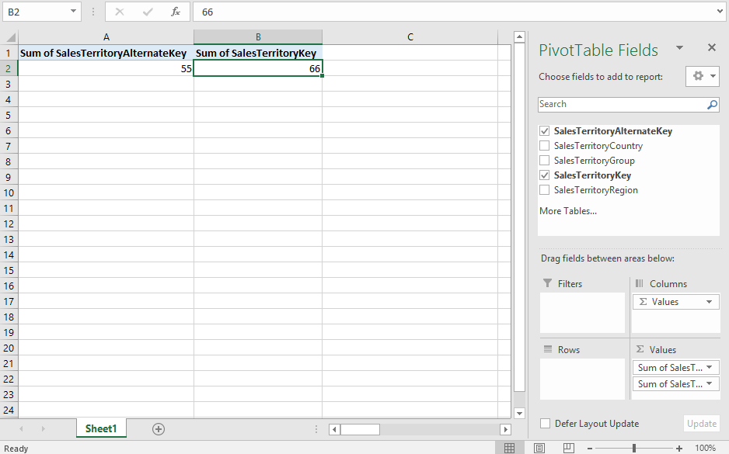Click vertical scrollbar up arrow
Image resolution: width=729 pixels, height=454 pixels.
(x=519, y=36)
